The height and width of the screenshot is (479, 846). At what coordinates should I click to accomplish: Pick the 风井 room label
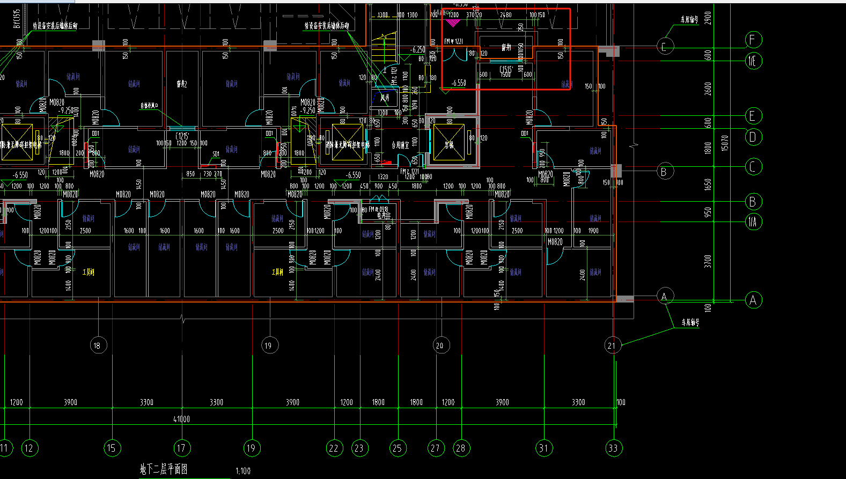385,98
